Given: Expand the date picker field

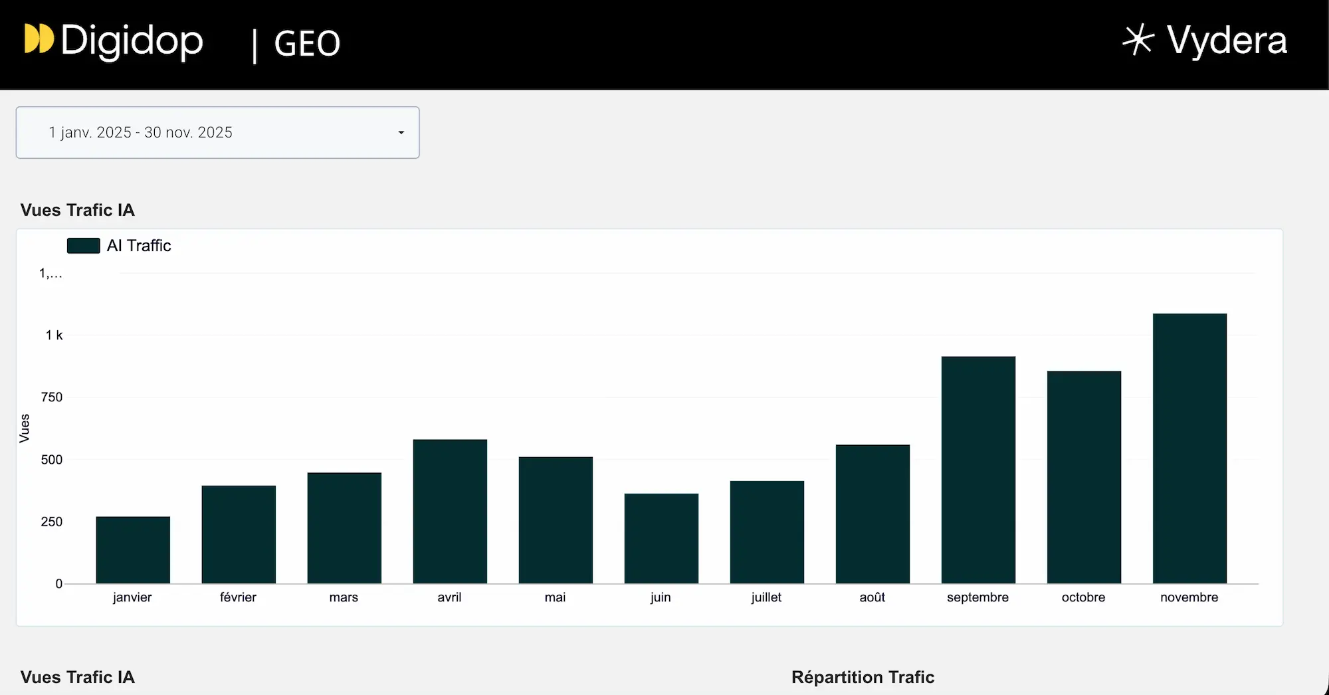Looking at the screenshot, I should (217, 132).
